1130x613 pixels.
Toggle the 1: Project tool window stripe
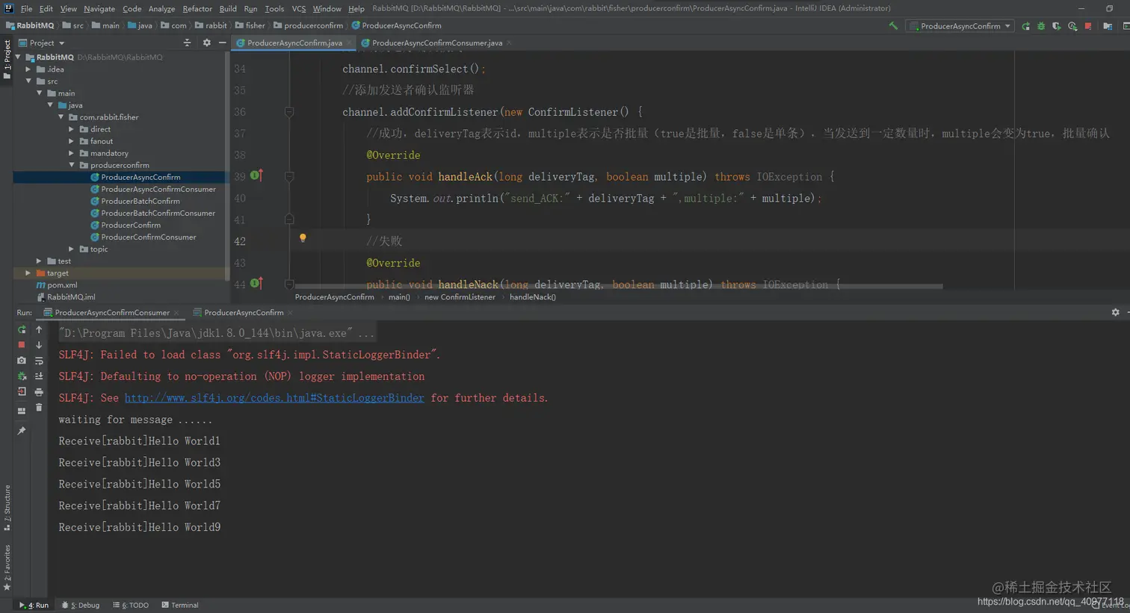[7, 60]
